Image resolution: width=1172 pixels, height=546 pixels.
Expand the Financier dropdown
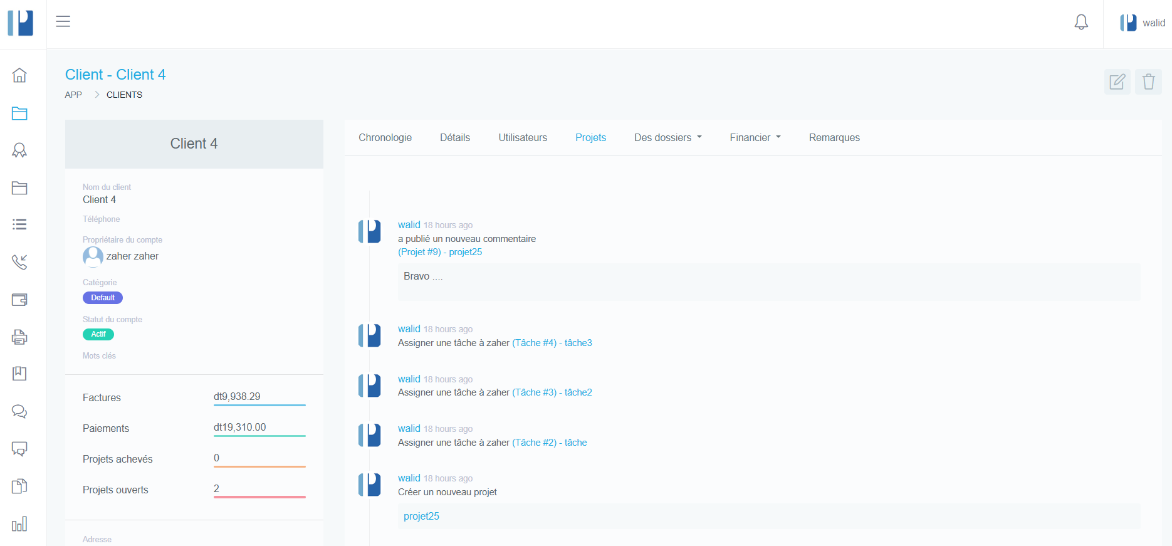click(755, 137)
